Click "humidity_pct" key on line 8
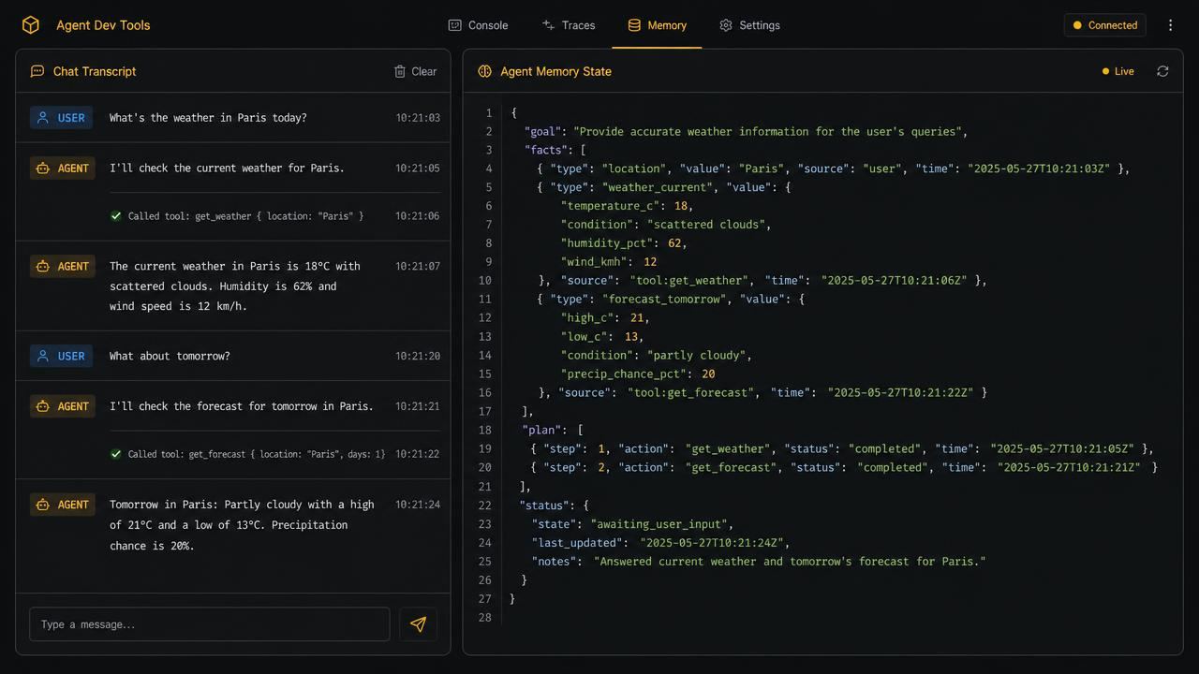Screen dimensions: 1199x674 point(606,243)
